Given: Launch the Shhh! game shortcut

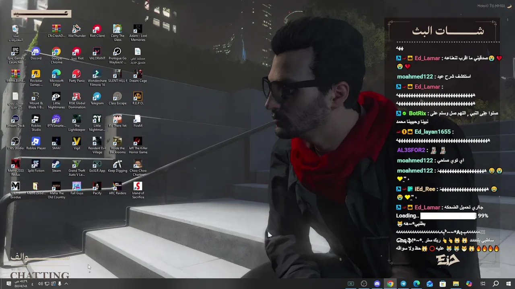Looking at the screenshot, I should [x=56, y=143].
